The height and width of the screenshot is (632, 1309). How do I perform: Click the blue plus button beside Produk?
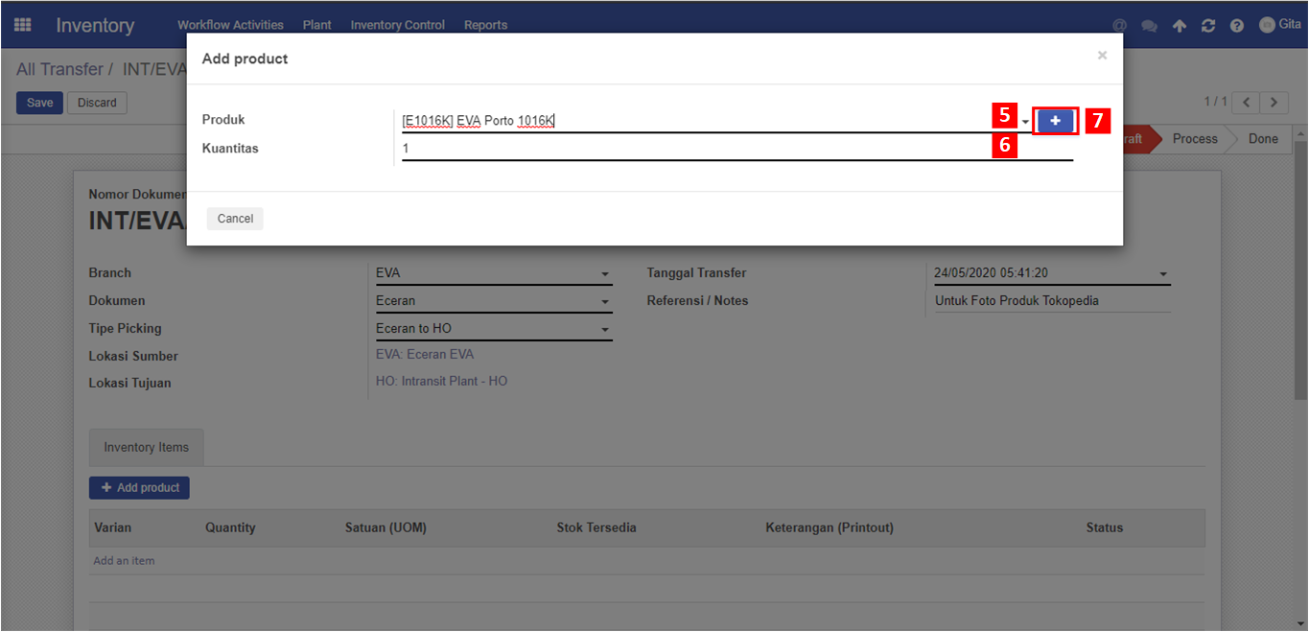1055,121
